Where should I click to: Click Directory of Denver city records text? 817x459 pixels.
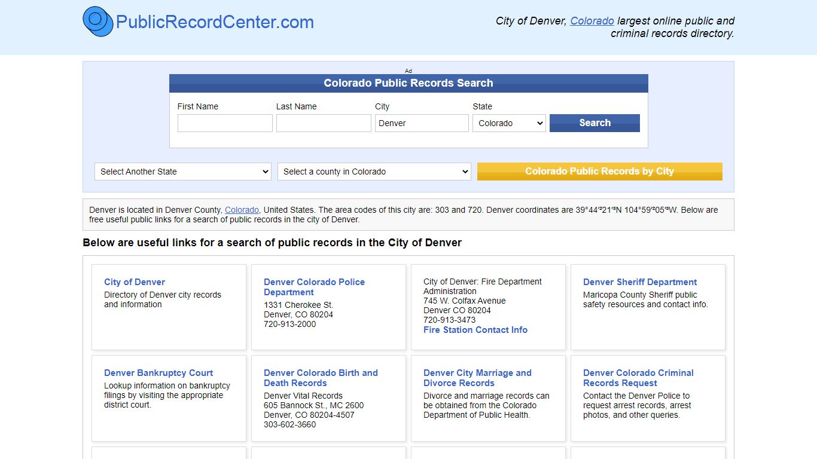(x=163, y=299)
